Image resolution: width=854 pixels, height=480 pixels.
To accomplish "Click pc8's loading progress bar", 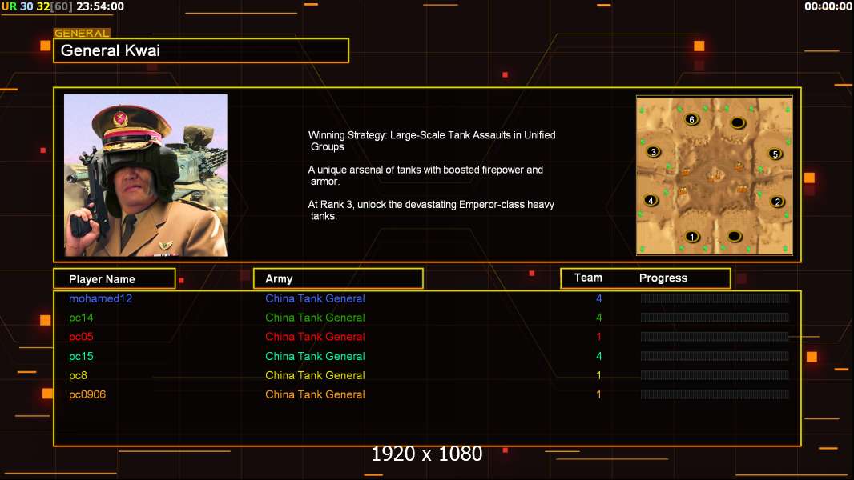I will point(715,375).
